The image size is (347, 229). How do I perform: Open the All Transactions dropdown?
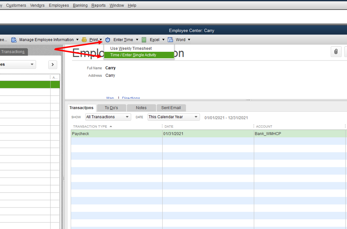pyautogui.click(x=107, y=117)
